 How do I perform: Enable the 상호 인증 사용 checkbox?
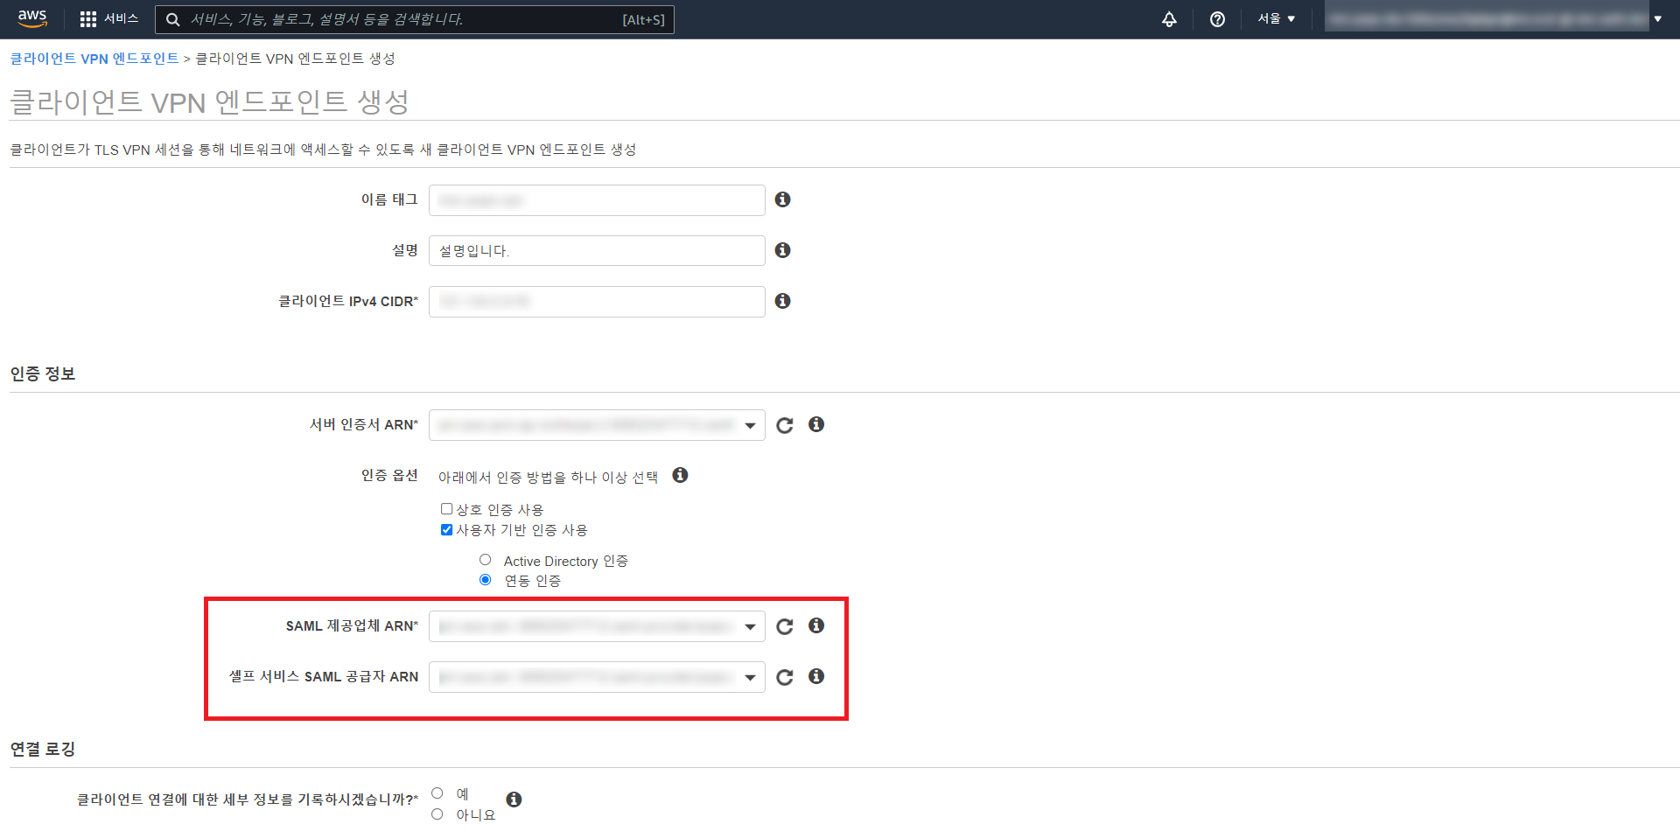(x=446, y=509)
